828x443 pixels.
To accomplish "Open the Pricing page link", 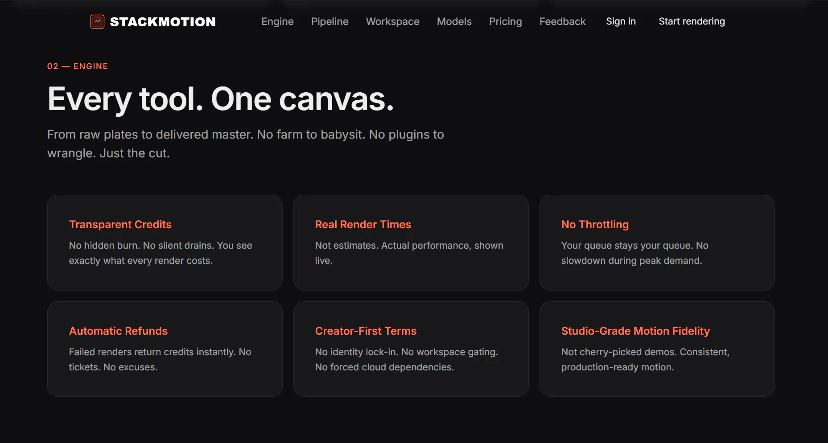I will point(505,21).
